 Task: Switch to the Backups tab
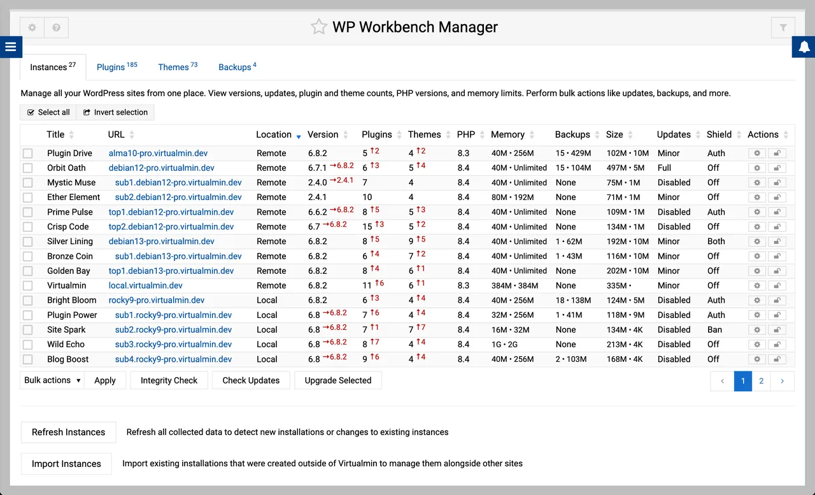[237, 67]
